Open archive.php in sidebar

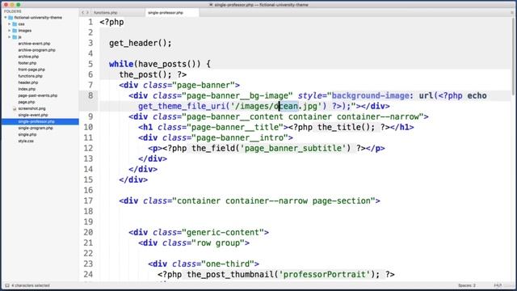point(28,57)
